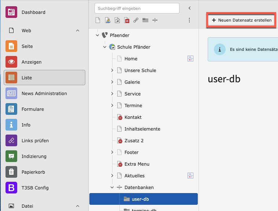Image resolution: width=278 pixels, height=211 pixels.
Task: Pick the standard new page icon
Action: tap(98, 20)
